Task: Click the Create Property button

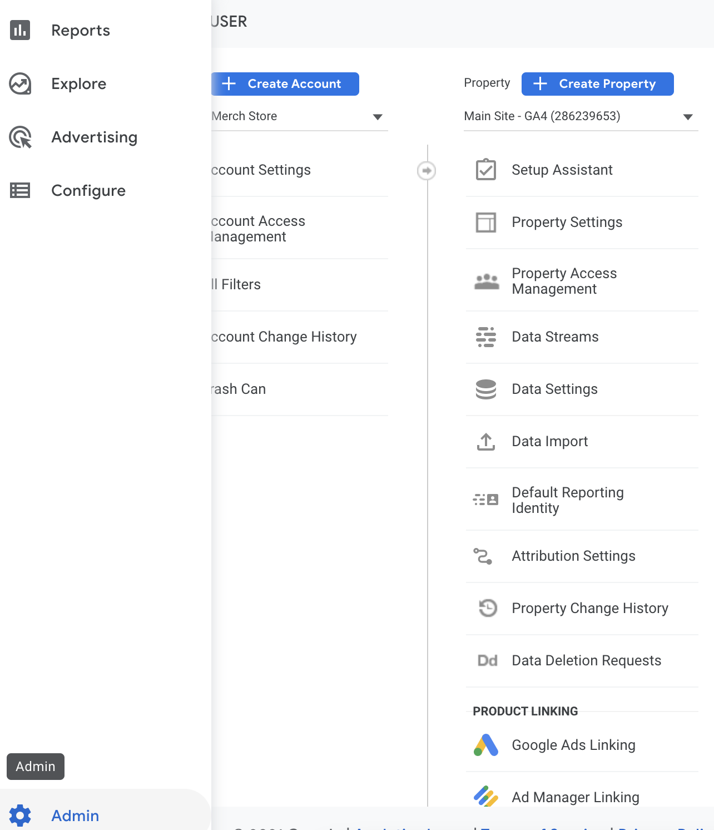Action: [x=597, y=83]
